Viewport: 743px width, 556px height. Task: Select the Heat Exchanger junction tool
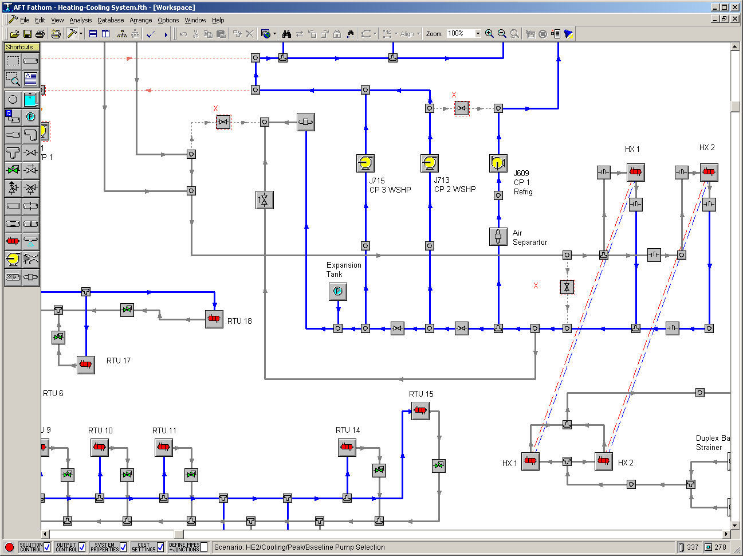(13, 241)
